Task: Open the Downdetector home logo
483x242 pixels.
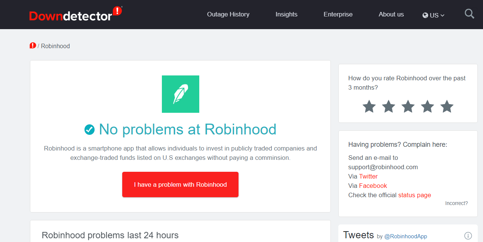Action: [76, 14]
